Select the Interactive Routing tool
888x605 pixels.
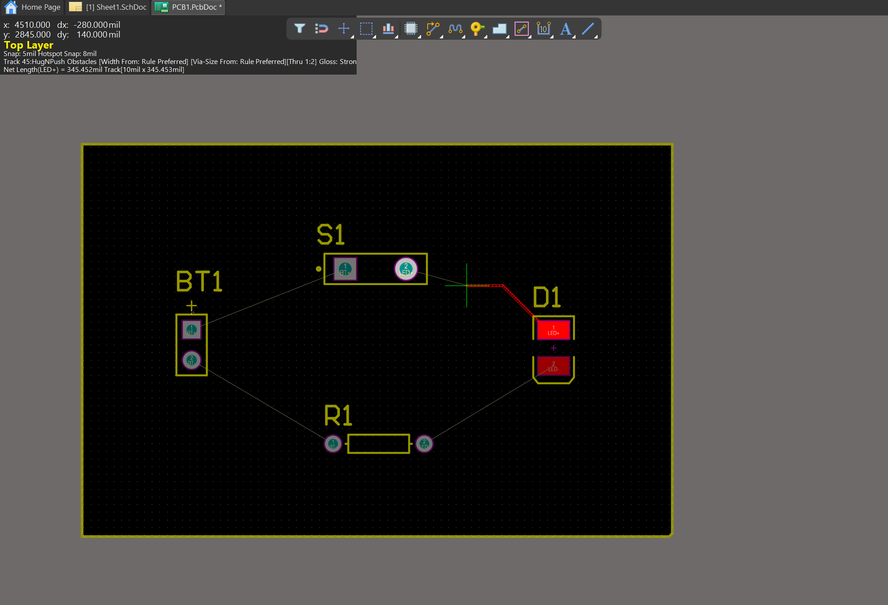433,29
